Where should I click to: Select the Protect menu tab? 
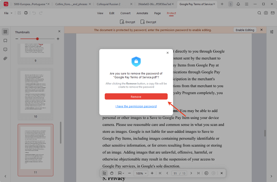point(171,13)
